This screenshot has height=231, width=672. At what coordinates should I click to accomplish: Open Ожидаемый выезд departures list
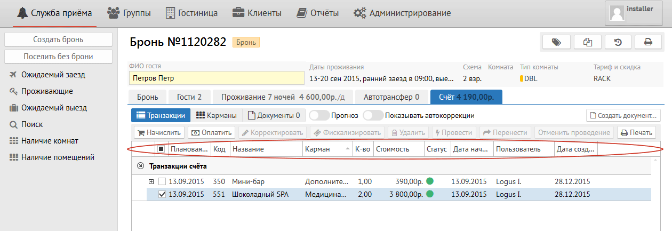[x=54, y=108]
